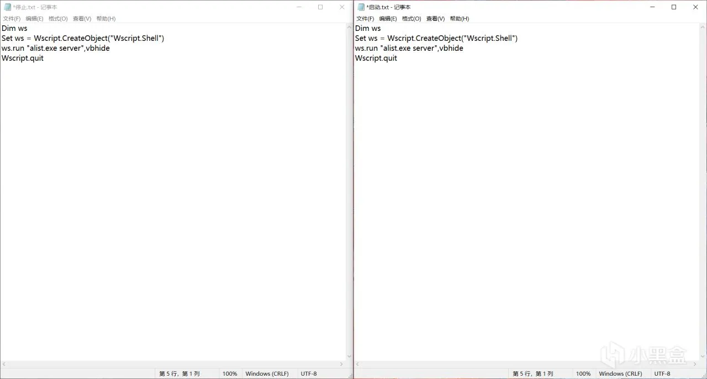Click the UTF-8 encoding label in 停止.txt status bar
This screenshot has height=379, width=707.
tap(309, 373)
